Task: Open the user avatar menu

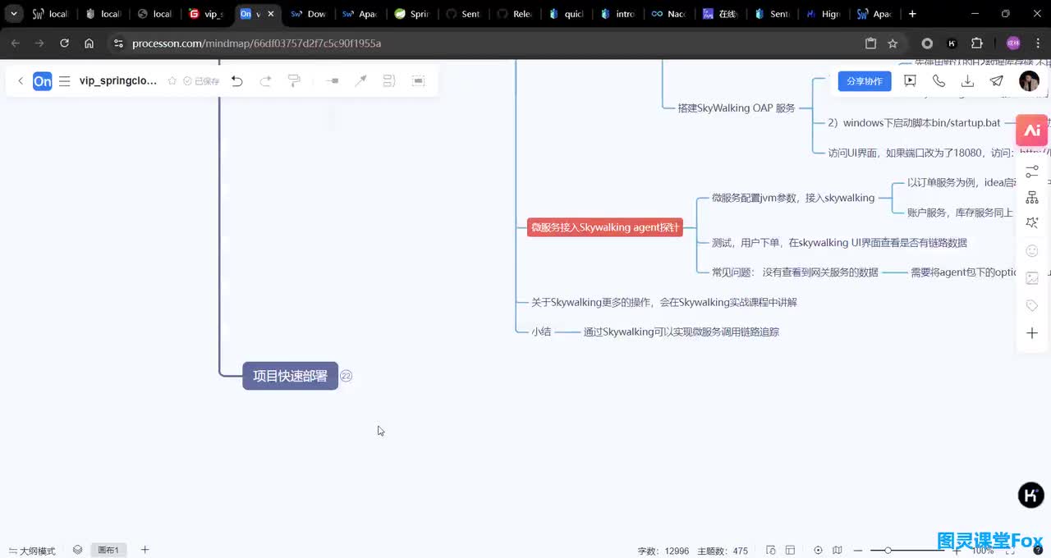Action: [1029, 80]
